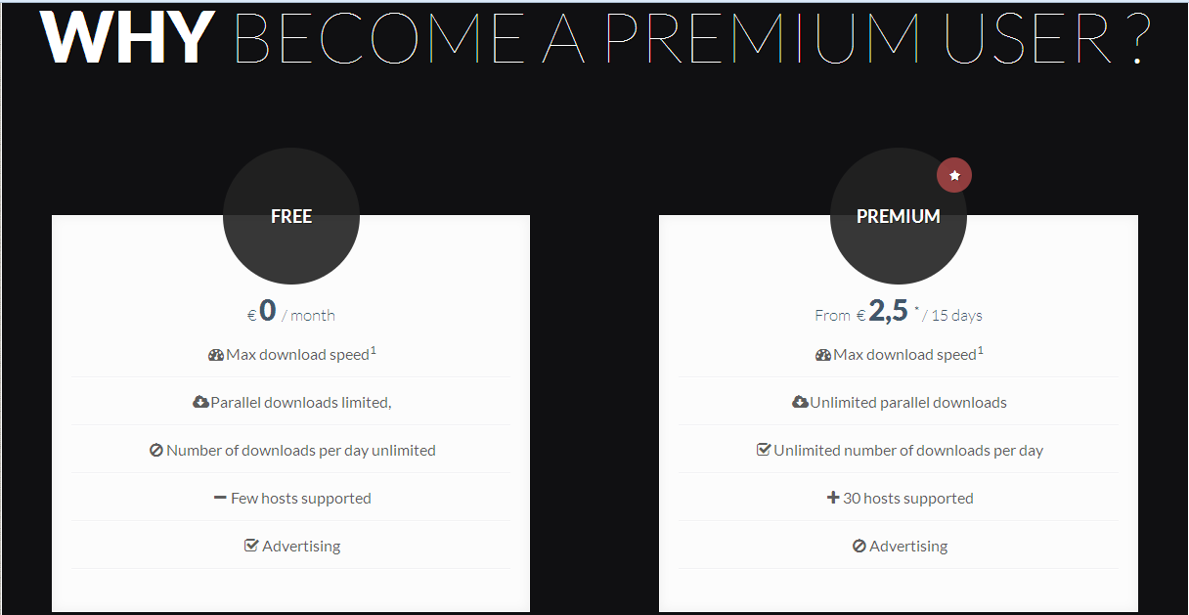Click the ban icon next to Number of downloads per day
The height and width of the screenshot is (615, 1189).
[155, 451]
